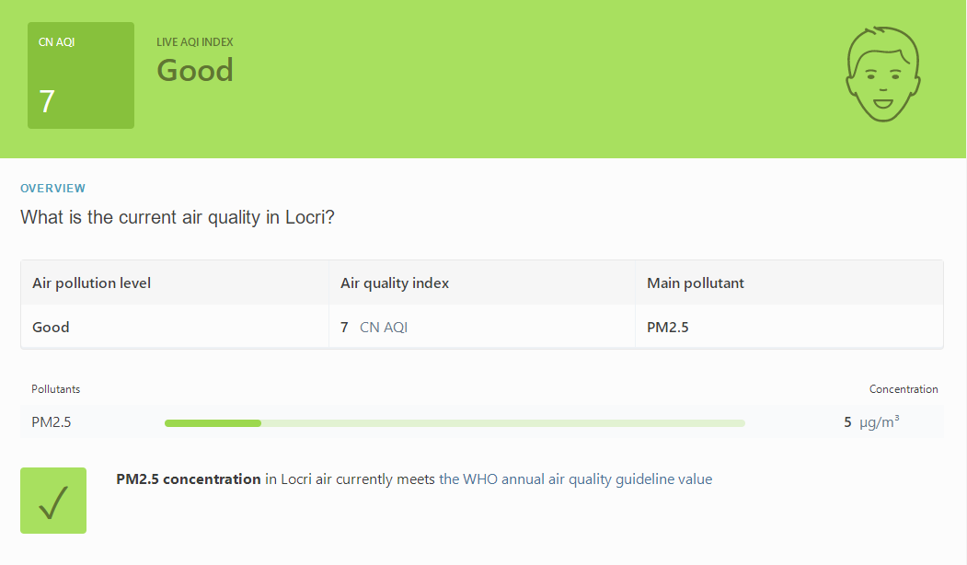Click the green checkmark icon
The height and width of the screenshot is (565, 967).
[53, 501]
